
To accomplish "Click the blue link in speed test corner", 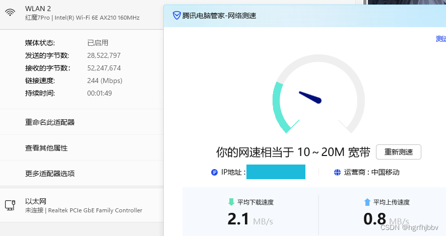I will pos(441,39).
